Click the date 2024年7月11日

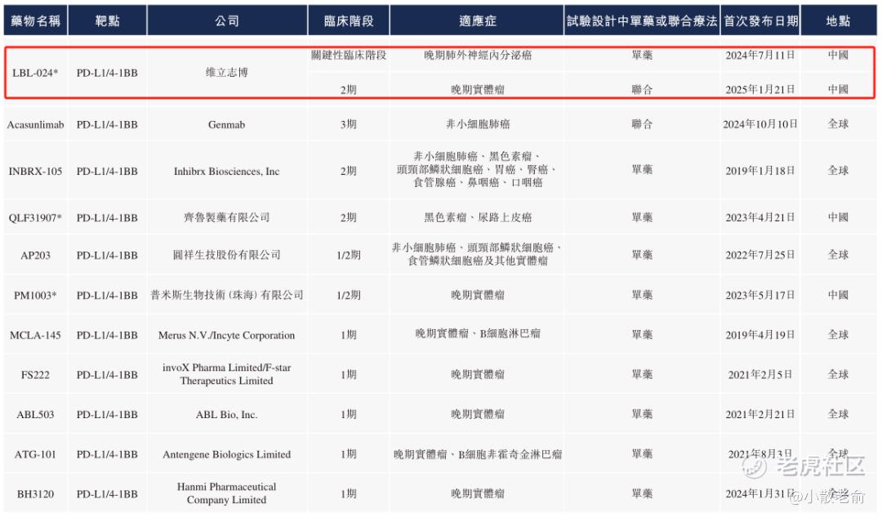760,56
